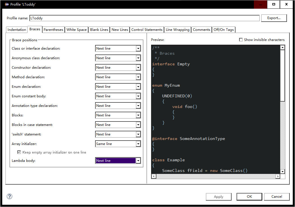Click the help question mark icon
This screenshot has width=295, height=207.
pyautogui.click(x=10, y=196)
